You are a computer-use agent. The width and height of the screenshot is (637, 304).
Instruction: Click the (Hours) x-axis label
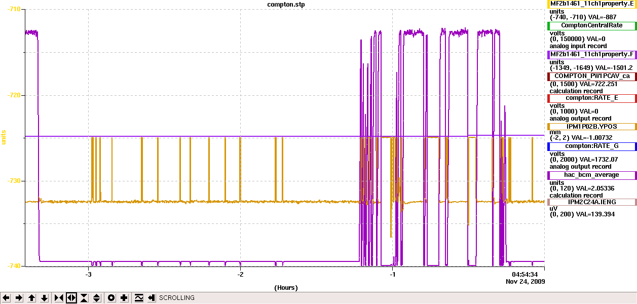(286, 288)
